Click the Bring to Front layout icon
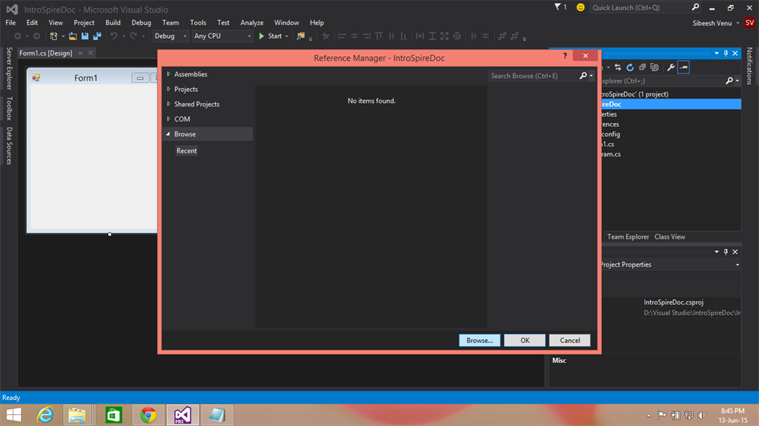This screenshot has height=426, width=759. 502,36
